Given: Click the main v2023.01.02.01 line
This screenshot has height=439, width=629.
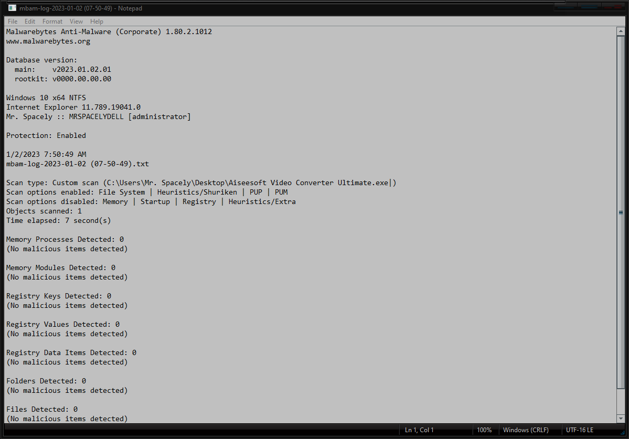Looking at the screenshot, I should pos(62,69).
